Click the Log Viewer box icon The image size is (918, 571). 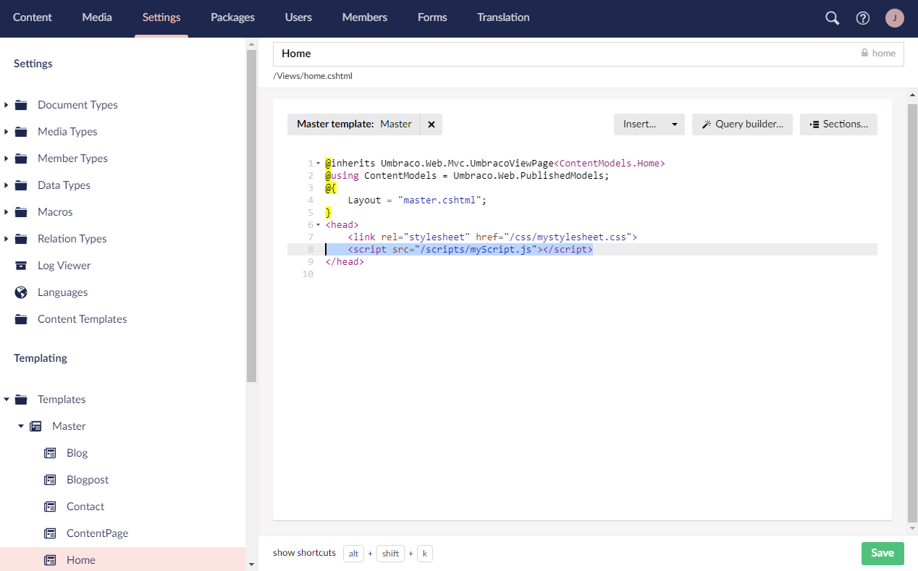22,266
